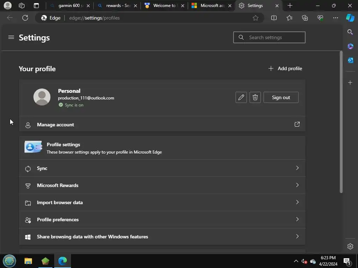Open sidebar settings gear icon
The image size is (358, 268).
click(x=350, y=246)
